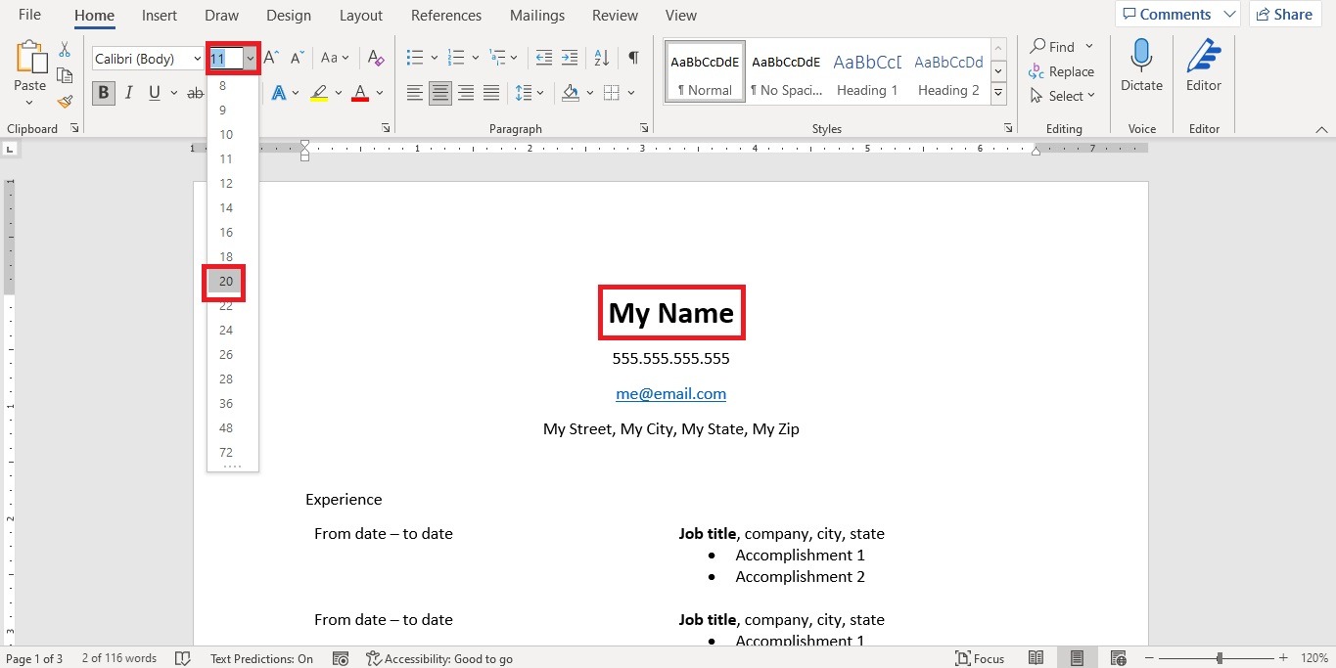Click the Paste clipboard icon
This screenshot has height=668, width=1336.
[30, 56]
